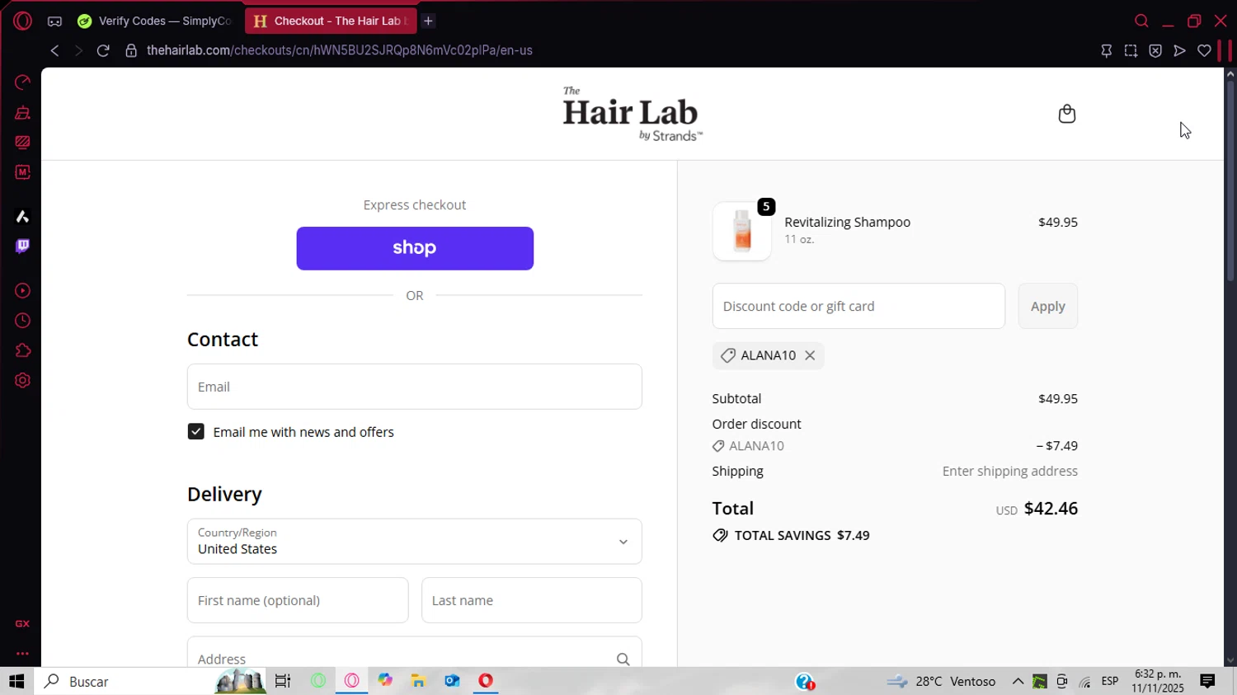Image resolution: width=1237 pixels, height=695 pixels.
Task: Click the M icon in sidebar
Action: click(x=22, y=172)
